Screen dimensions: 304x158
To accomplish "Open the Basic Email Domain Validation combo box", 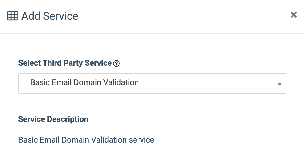I will pyautogui.click(x=152, y=83).
